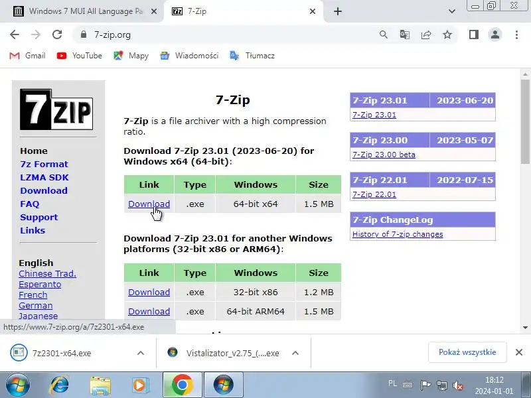This screenshot has width=531, height=398.
Task: Click Pokaż wszystkie downloads button
Action: 467,352
